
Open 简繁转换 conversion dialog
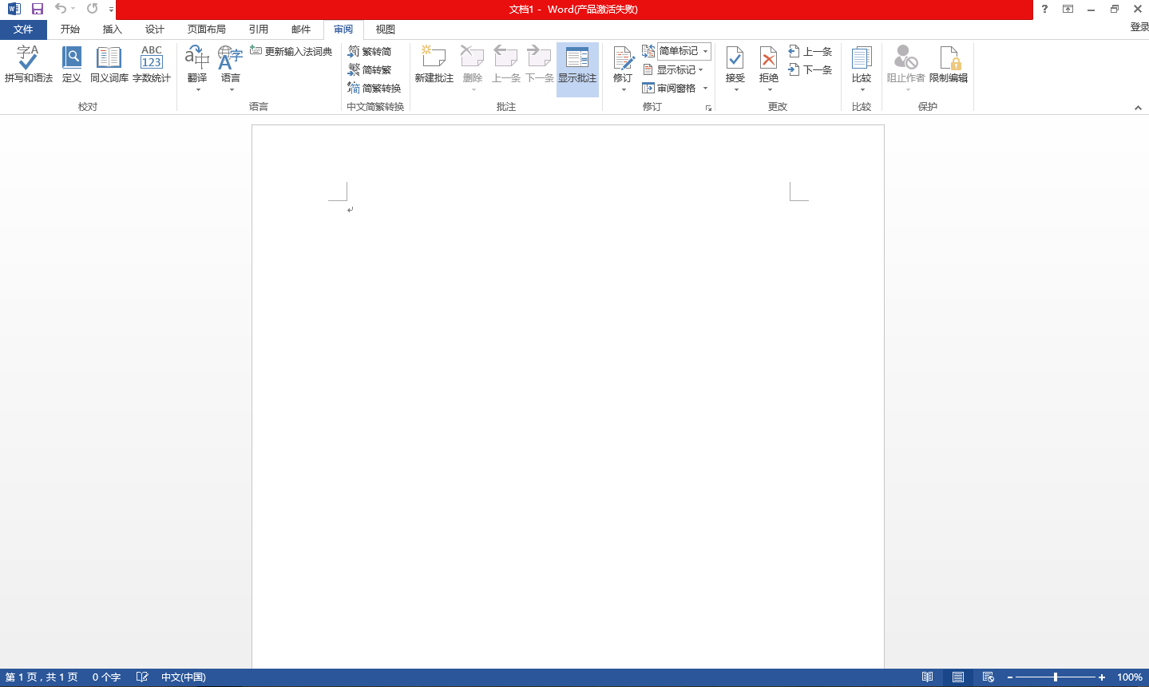(374, 88)
